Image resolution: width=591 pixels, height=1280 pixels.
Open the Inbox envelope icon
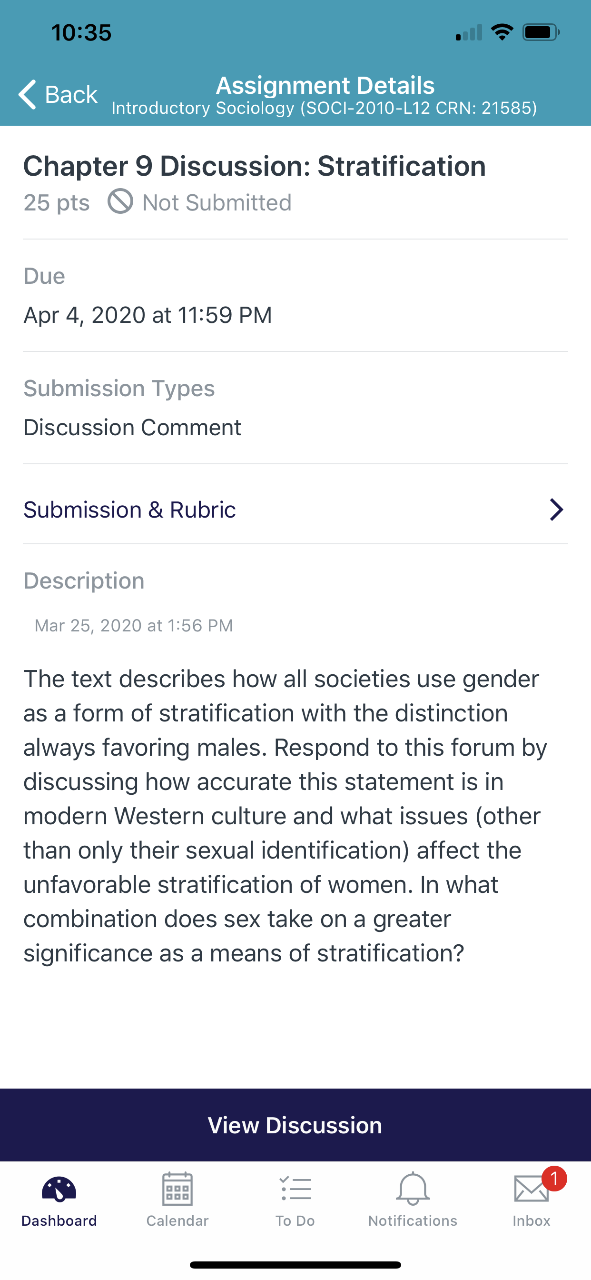point(532,1189)
